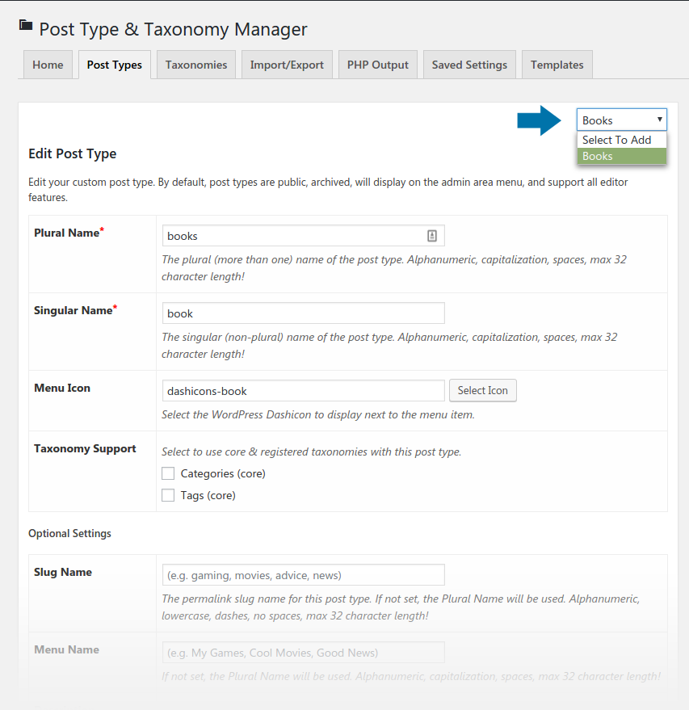
Task: Enable the Categories (core) checkbox
Action: (x=168, y=473)
